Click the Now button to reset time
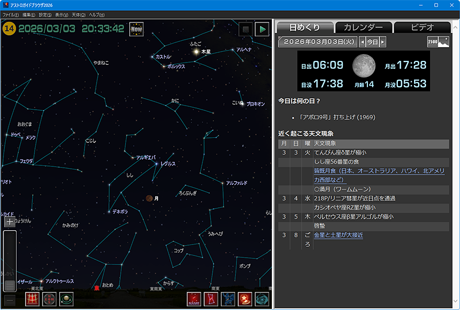This screenshot has width=460, height=310. (x=136, y=29)
